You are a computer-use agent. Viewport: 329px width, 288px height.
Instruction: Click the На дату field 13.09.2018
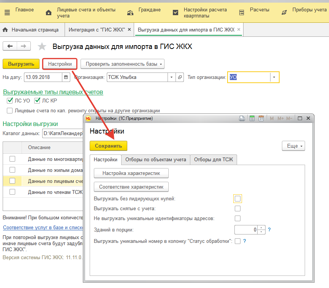(x=43, y=77)
